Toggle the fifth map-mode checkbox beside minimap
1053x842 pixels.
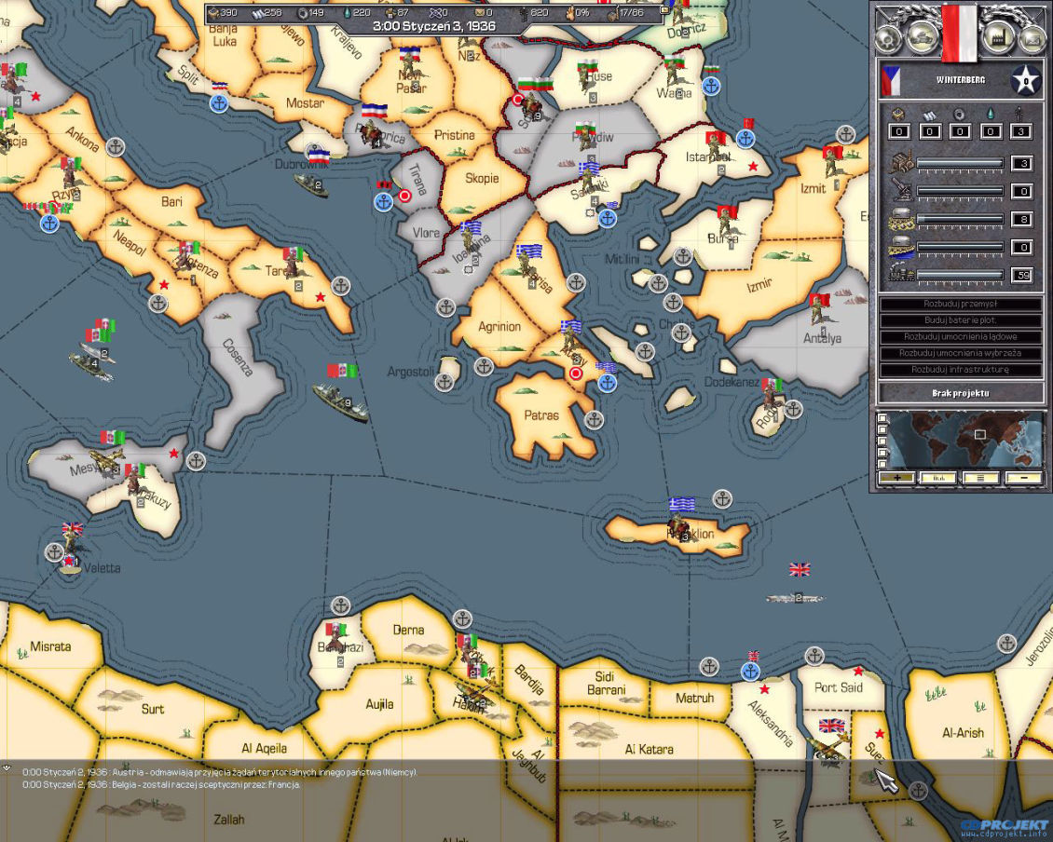point(882,464)
